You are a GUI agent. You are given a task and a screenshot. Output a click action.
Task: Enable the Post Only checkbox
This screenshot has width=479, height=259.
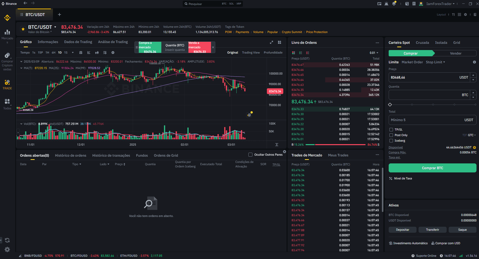pyautogui.click(x=391, y=135)
